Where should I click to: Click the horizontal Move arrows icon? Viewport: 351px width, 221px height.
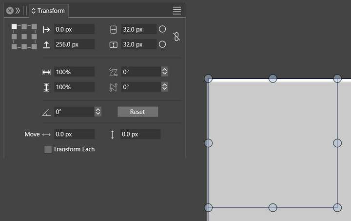point(46,135)
